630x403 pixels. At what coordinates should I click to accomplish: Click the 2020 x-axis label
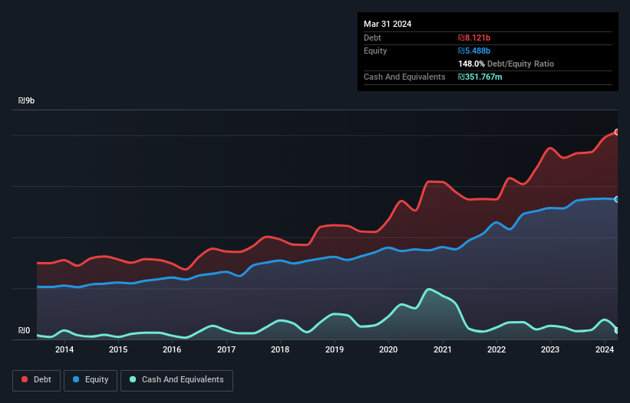388,349
